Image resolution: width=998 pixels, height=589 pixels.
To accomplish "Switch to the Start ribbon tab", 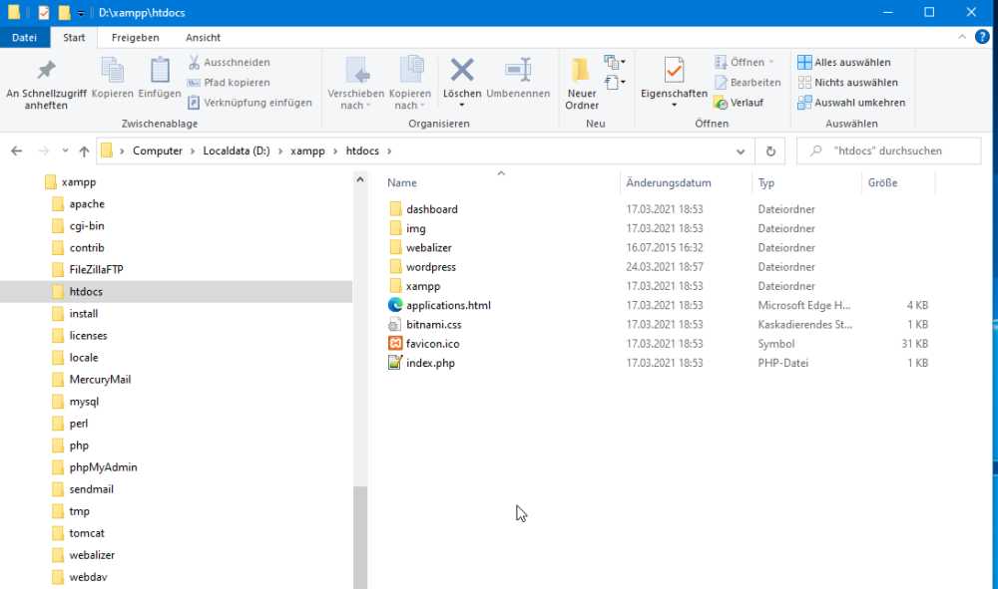I will 74,38.
